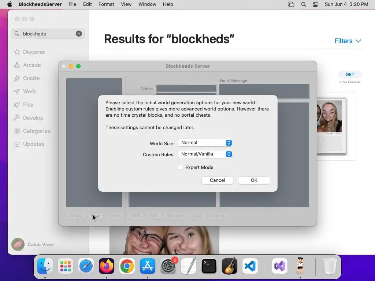Switch to App Store in the Dock
The height and width of the screenshot is (281, 375).
tap(148, 266)
